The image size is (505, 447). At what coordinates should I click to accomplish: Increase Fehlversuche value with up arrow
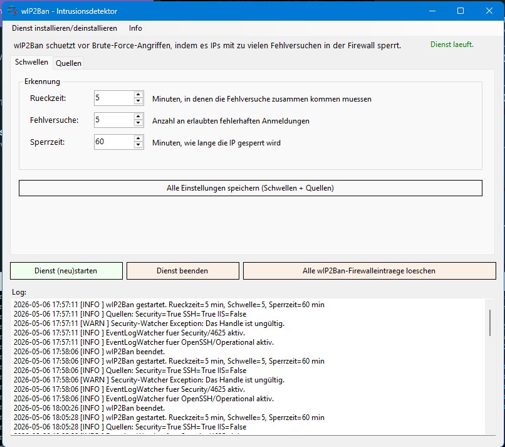click(x=138, y=117)
